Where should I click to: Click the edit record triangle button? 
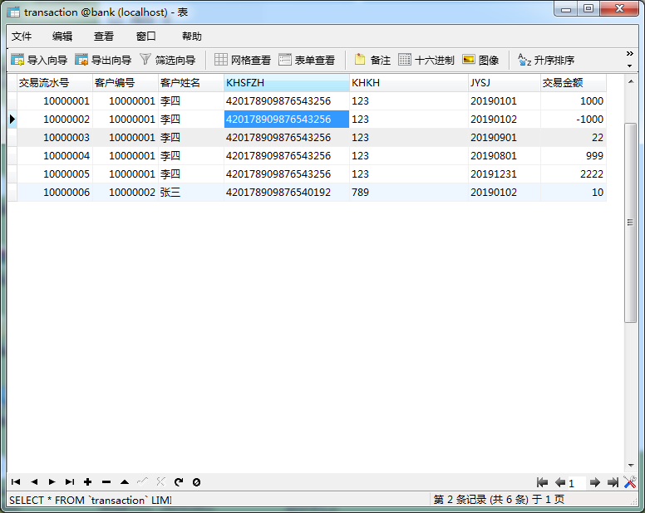coord(125,481)
